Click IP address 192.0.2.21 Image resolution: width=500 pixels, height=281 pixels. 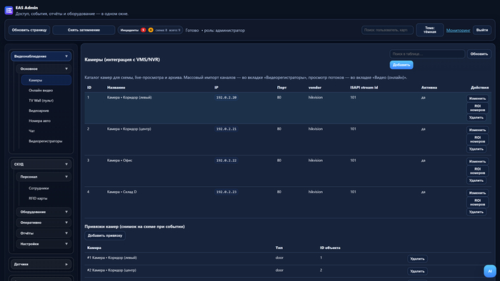[226, 129]
